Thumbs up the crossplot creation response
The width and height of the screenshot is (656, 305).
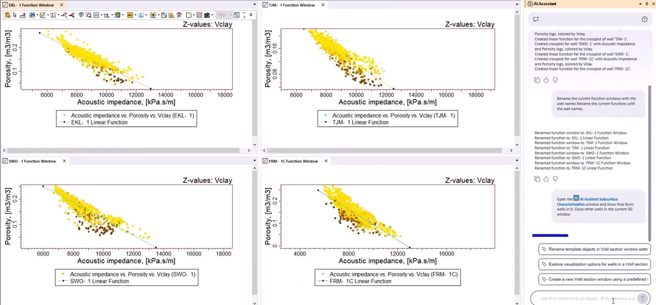click(546, 80)
